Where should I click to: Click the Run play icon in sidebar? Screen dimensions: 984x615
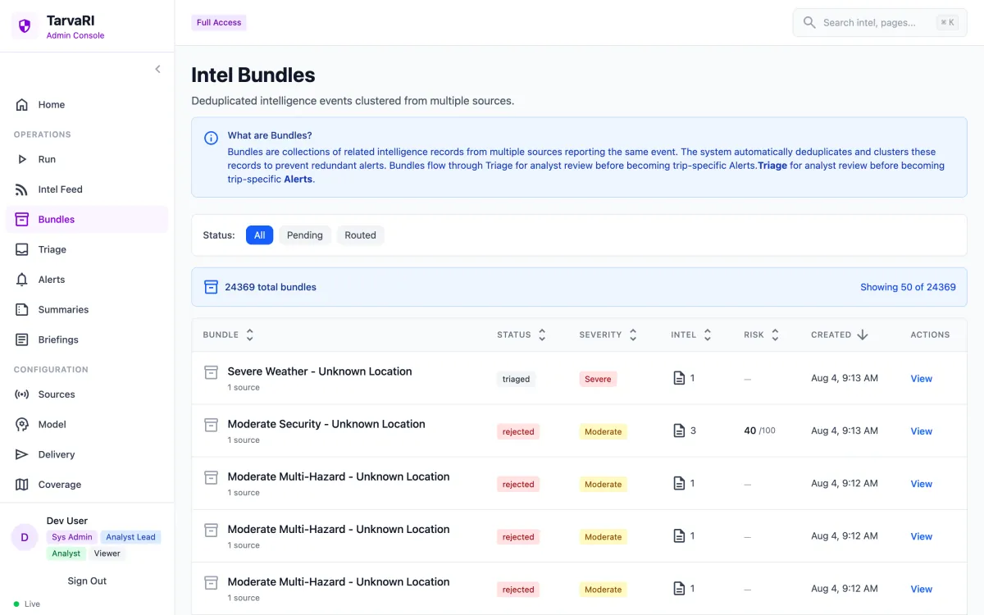pyautogui.click(x=22, y=159)
